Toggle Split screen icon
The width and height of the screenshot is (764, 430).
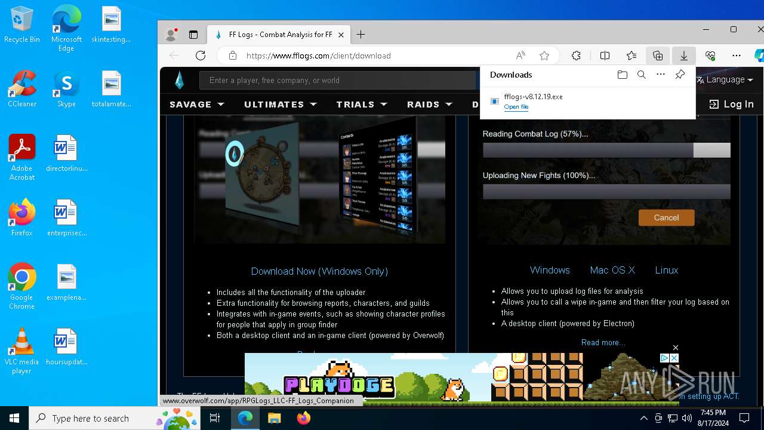(605, 56)
